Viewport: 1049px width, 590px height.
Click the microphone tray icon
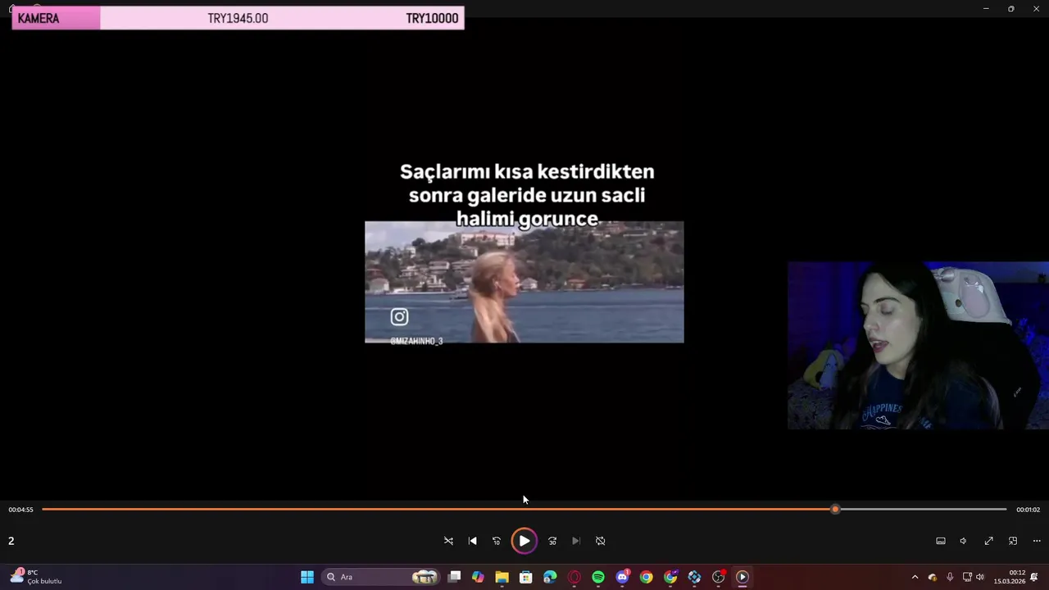(950, 577)
